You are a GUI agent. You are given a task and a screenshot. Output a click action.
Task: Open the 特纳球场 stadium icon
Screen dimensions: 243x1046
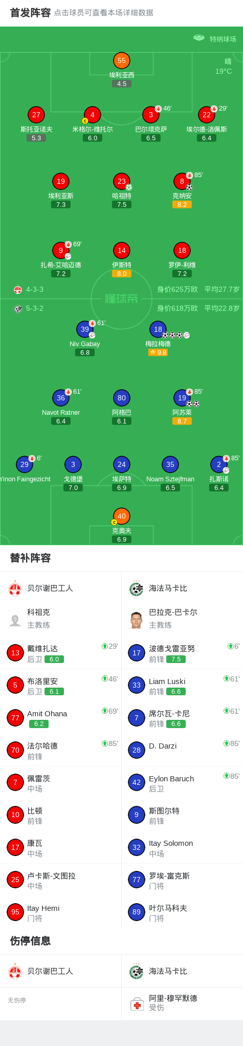click(199, 38)
